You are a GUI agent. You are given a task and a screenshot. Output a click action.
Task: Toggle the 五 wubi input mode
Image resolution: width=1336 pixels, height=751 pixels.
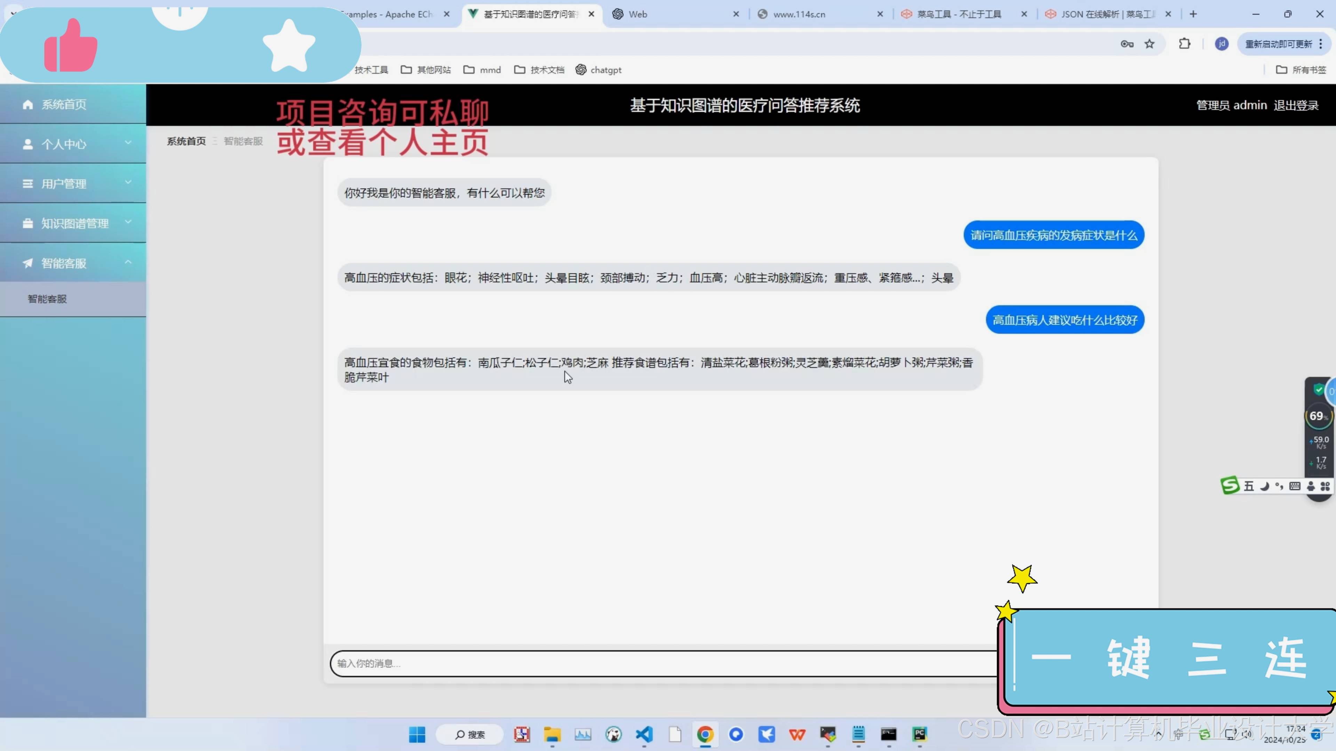(x=1249, y=486)
